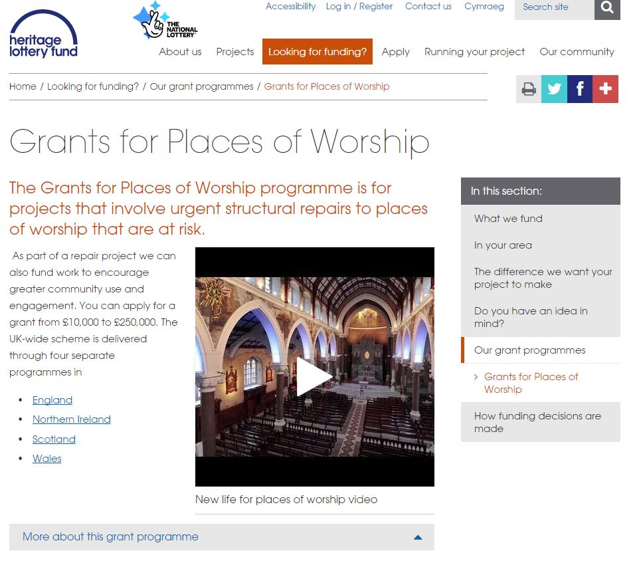Share page via Twitter icon

pyautogui.click(x=554, y=90)
